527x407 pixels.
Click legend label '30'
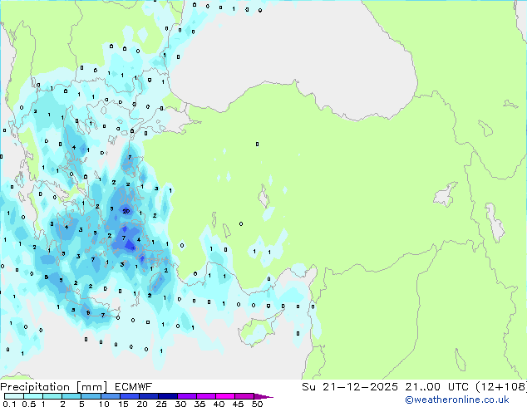pyautogui.click(x=180, y=404)
